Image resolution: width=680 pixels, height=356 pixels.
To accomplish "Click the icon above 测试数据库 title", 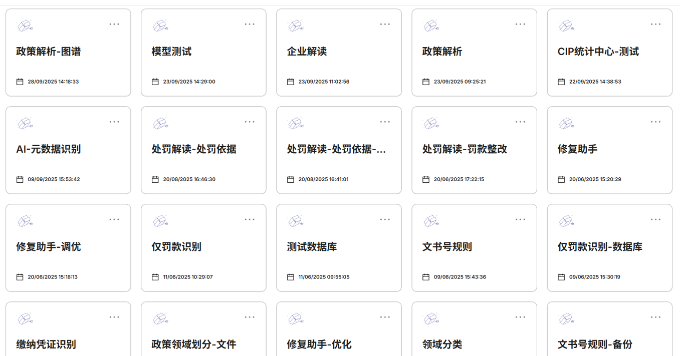I will [x=295, y=220].
